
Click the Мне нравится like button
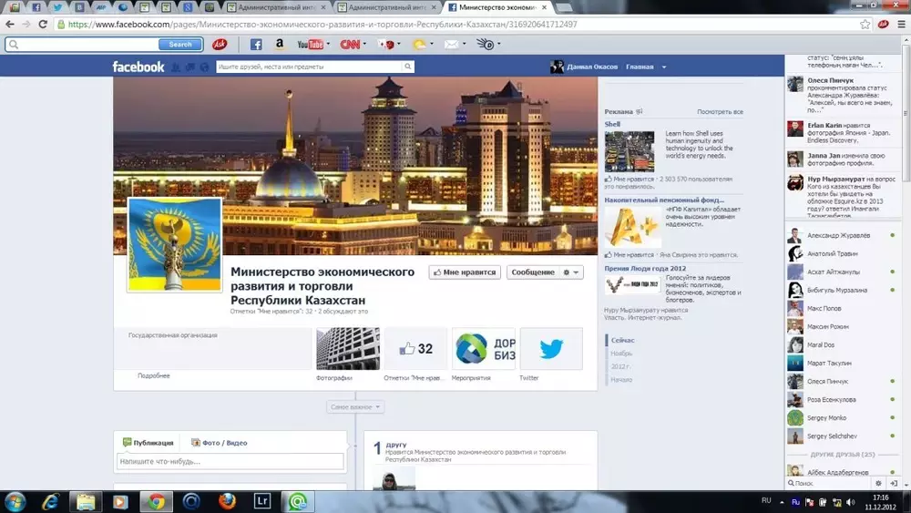[465, 272]
